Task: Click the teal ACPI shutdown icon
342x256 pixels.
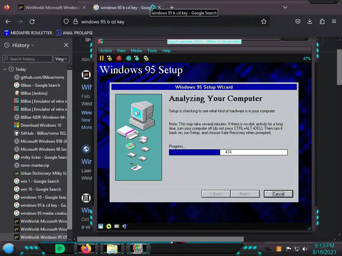Action: coord(129,58)
